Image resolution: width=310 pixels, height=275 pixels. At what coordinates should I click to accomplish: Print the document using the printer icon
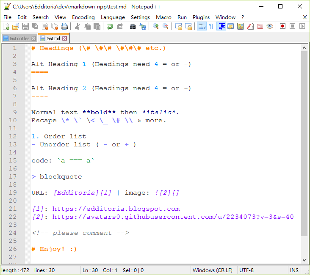(64, 26)
